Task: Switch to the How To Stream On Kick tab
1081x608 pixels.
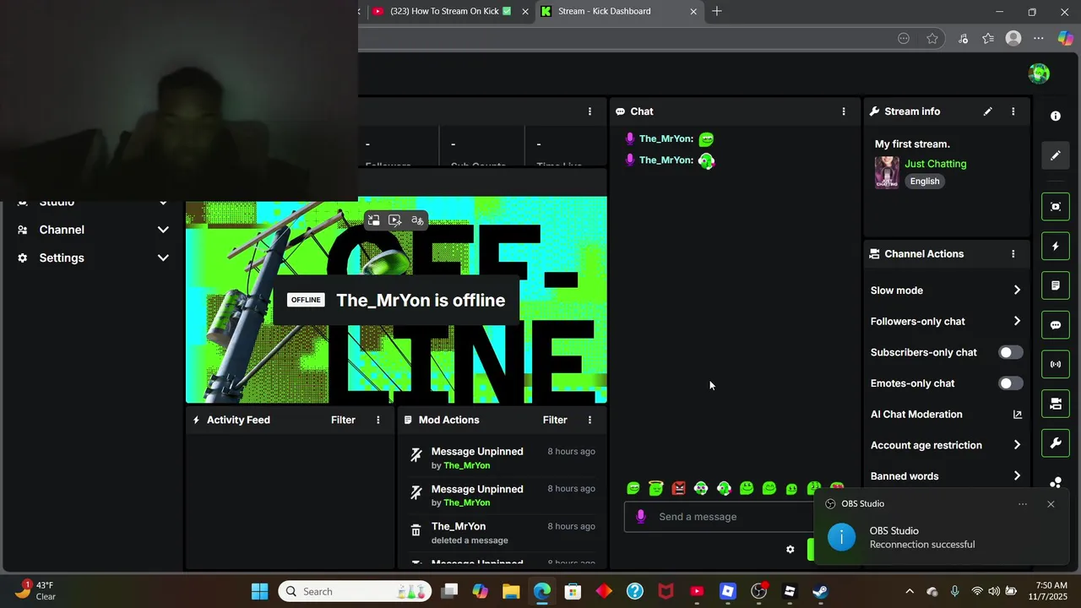Action: coord(443,11)
